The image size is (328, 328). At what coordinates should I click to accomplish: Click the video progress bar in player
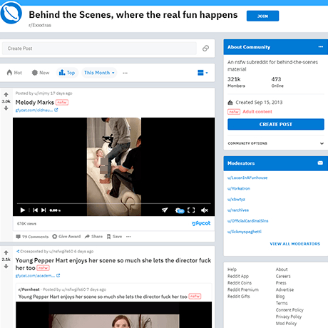pyautogui.click(x=114, y=203)
